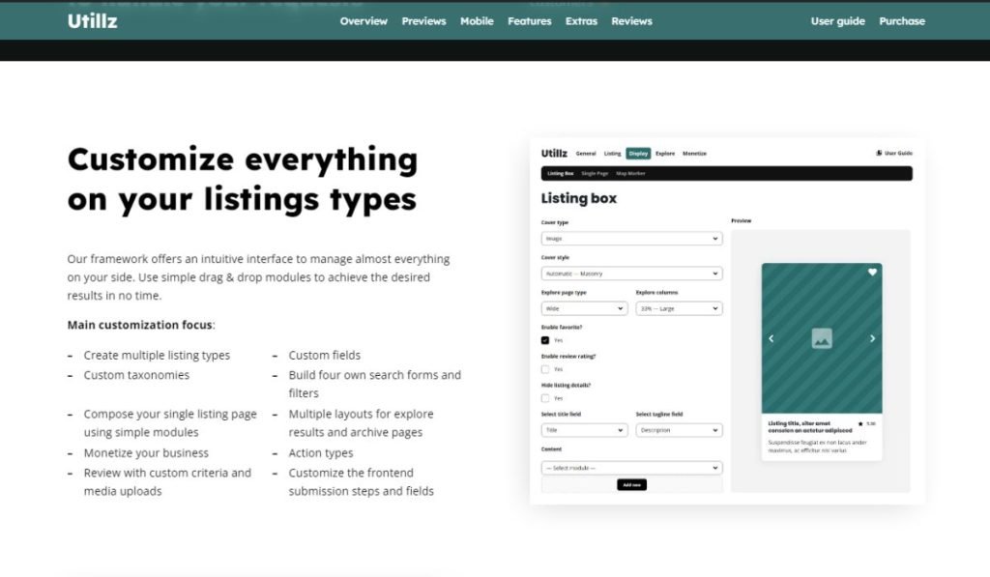Select the right arrow on the preview card
990x577 pixels.
point(872,339)
